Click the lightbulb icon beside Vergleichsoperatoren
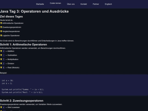The width and height of the screenshot is (148, 111). [x=1, y=32]
